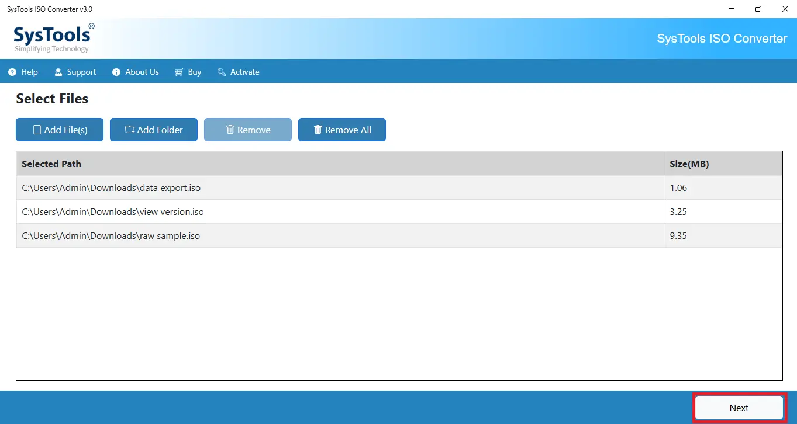Open the About Us menu item
The height and width of the screenshot is (424, 797).
tap(135, 72)
